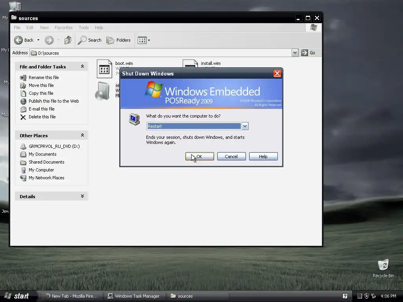403x302 pixels.
Task: Expand the Address bar dropdown arrow
Action: pyautogui.click(x=295, y=53)
